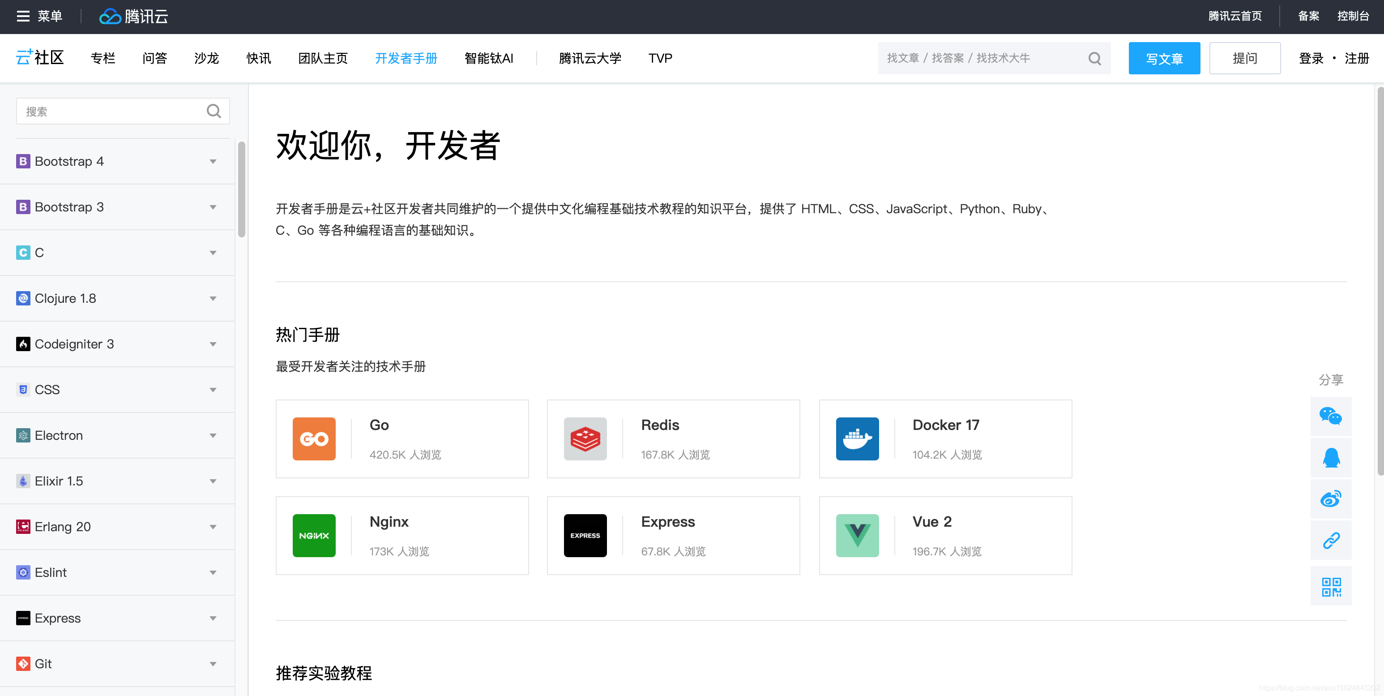Viewport: 1384px width, 696px height.
Task: Open the 专栏 tab
Action: [103, 58]
